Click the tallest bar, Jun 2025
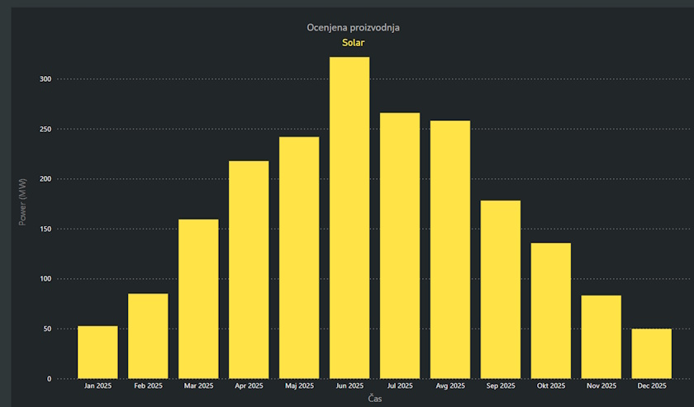694x407 pixels. click(349, 218)
